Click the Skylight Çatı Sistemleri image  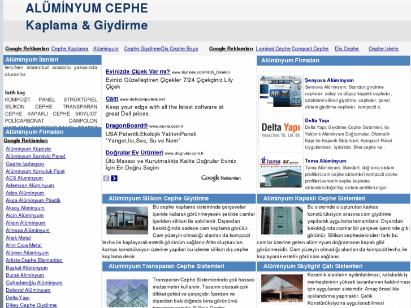282,288
